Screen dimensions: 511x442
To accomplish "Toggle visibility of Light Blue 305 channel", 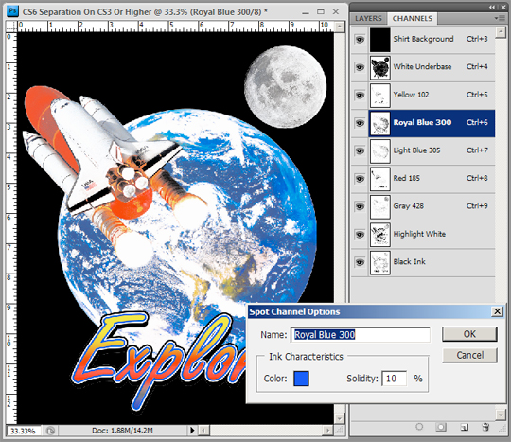I will click(360, 150).
